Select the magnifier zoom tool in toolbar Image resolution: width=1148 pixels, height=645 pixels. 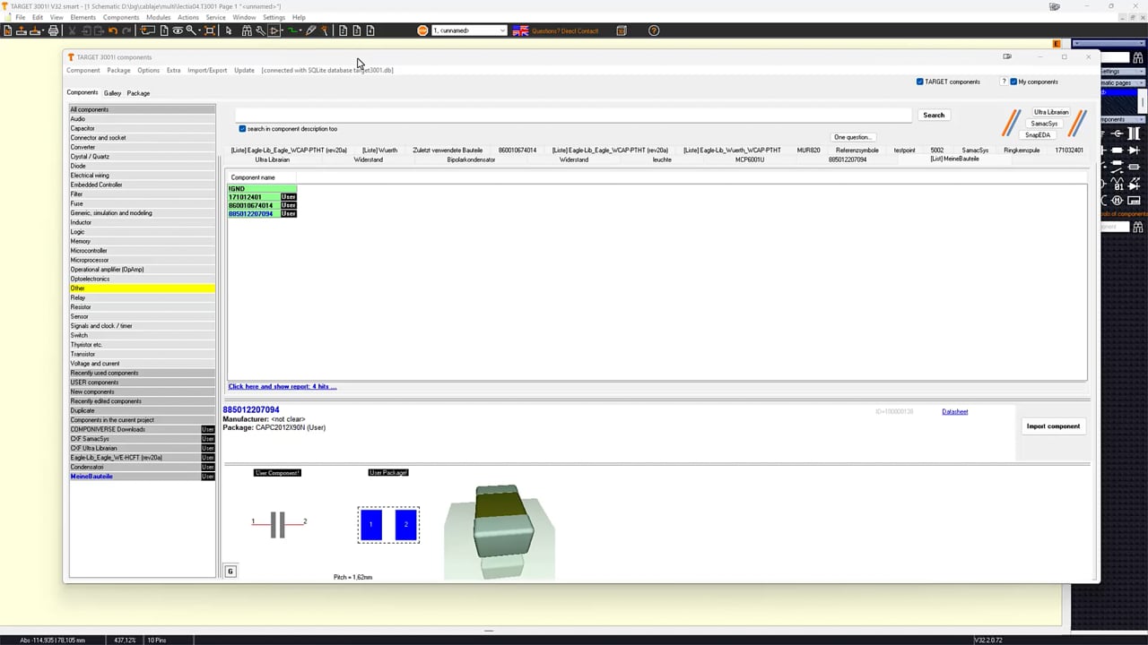click(191, 30)
